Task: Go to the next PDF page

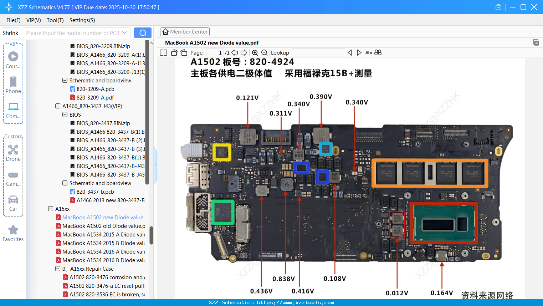Action: [244, 52]
